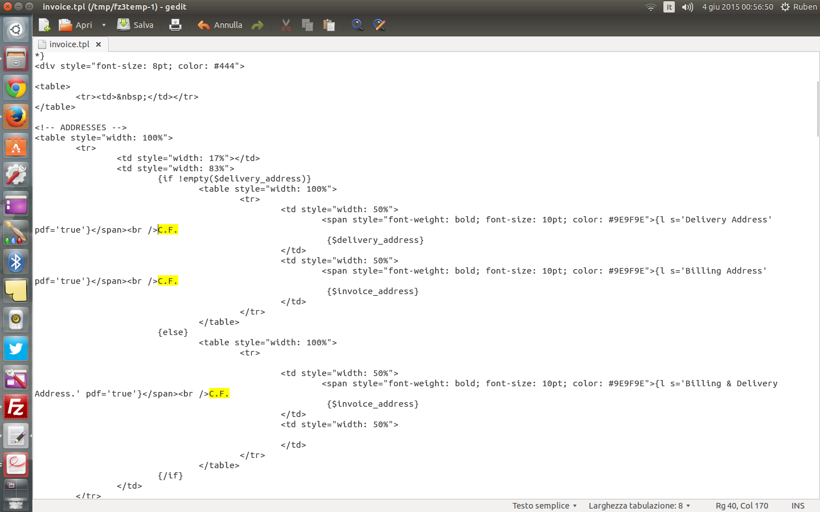Open the Find and Replace tool
Screen dimensions: 820x512
379,25
